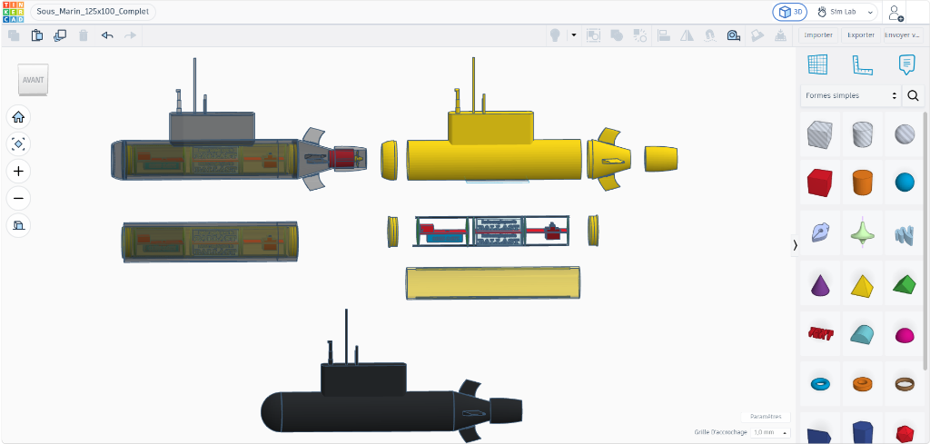
Task: Click the Mirror tool icon
Action: point(687,35)
